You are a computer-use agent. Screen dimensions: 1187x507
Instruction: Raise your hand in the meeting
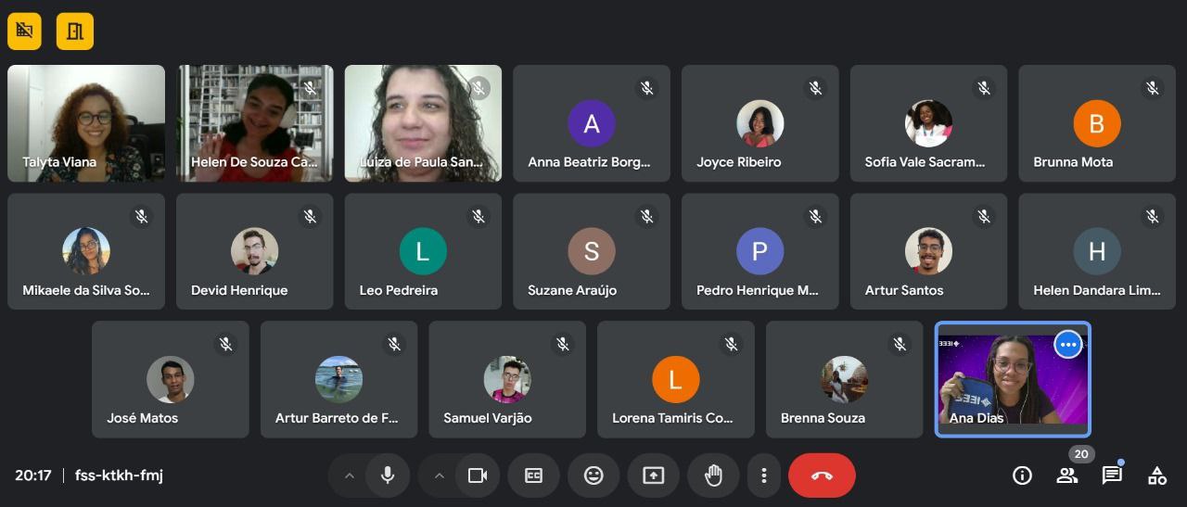click(713, 475)
